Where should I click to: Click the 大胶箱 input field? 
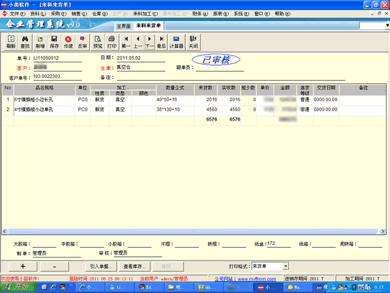[x=44, y=244]
